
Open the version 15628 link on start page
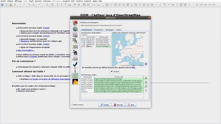[46, 28]
